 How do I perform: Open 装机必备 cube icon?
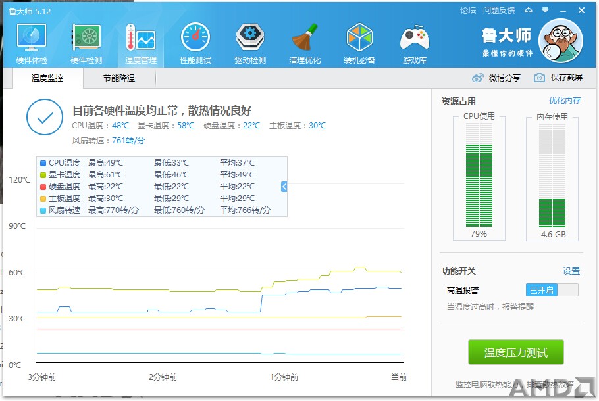[x=359, y=37]
